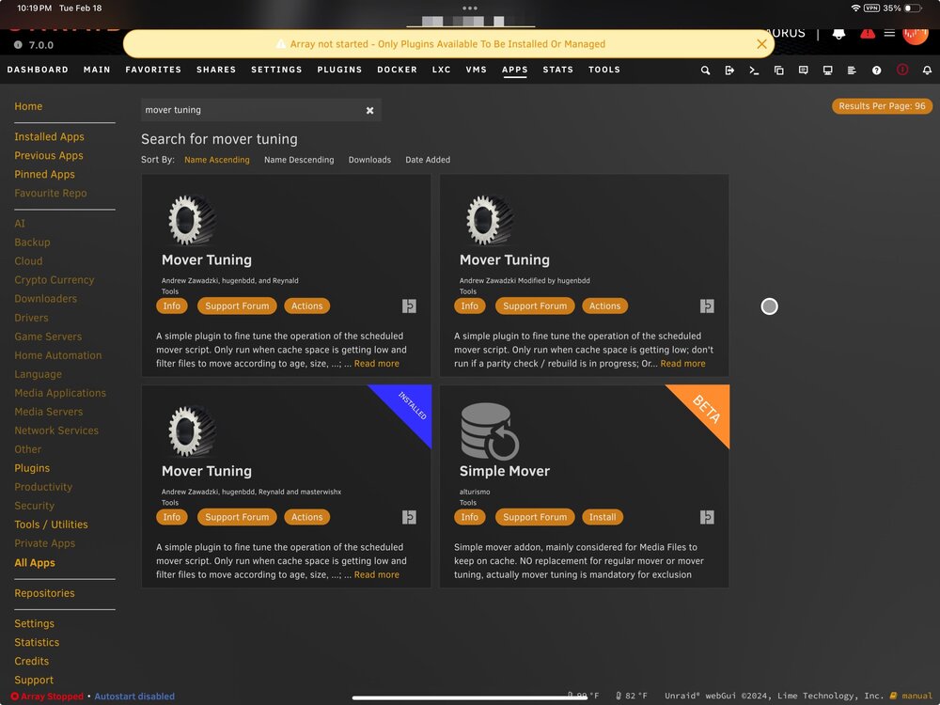940x705 pixels.
Task: Open the search magnifier icon in the nav bar
Action: [x=705, y=70]
